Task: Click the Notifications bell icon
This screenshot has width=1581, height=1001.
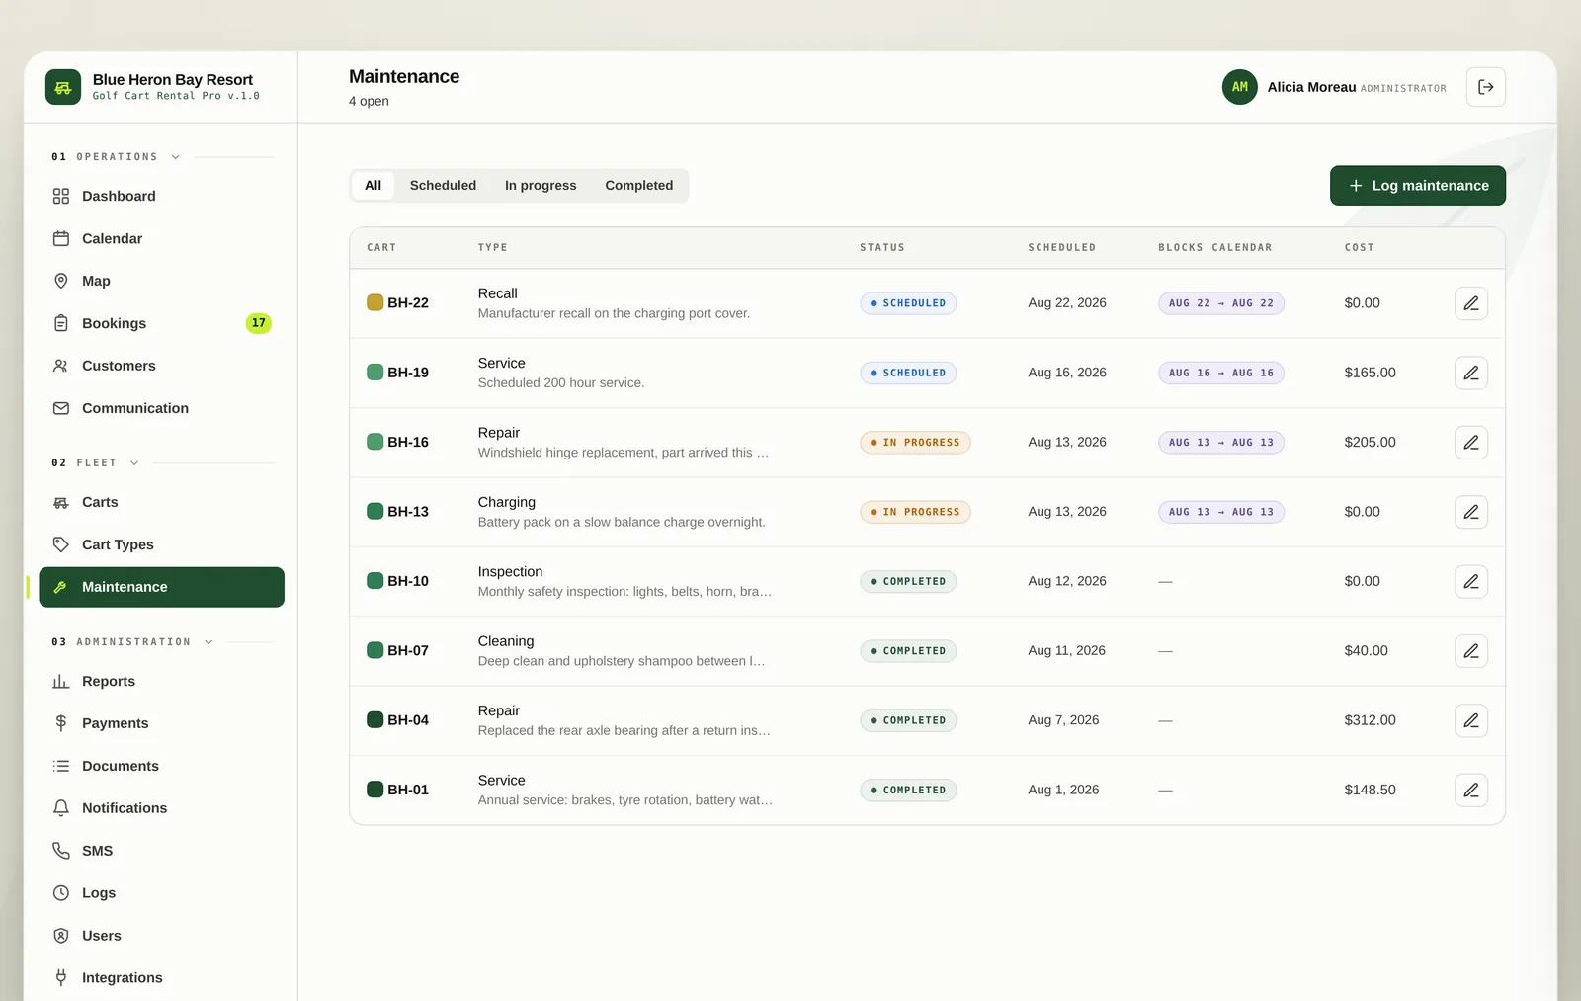Action: click(61, 809)
